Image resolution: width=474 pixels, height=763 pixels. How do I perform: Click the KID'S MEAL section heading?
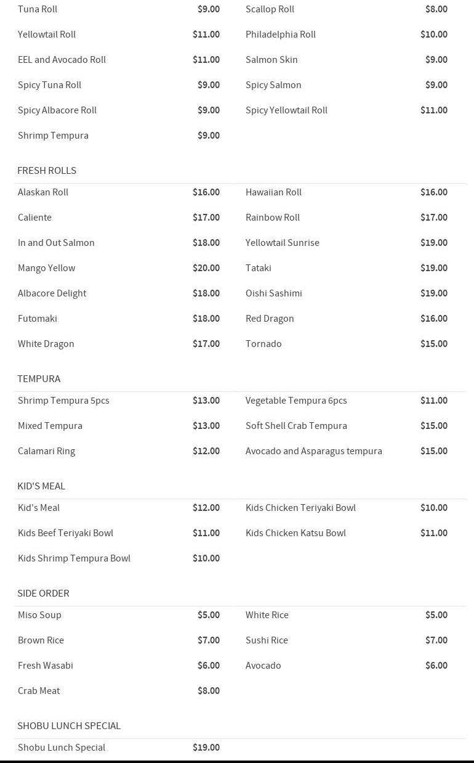(41, 486)
